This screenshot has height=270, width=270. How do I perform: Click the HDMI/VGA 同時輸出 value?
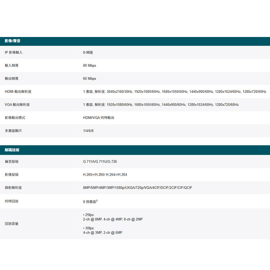point(99,118)
